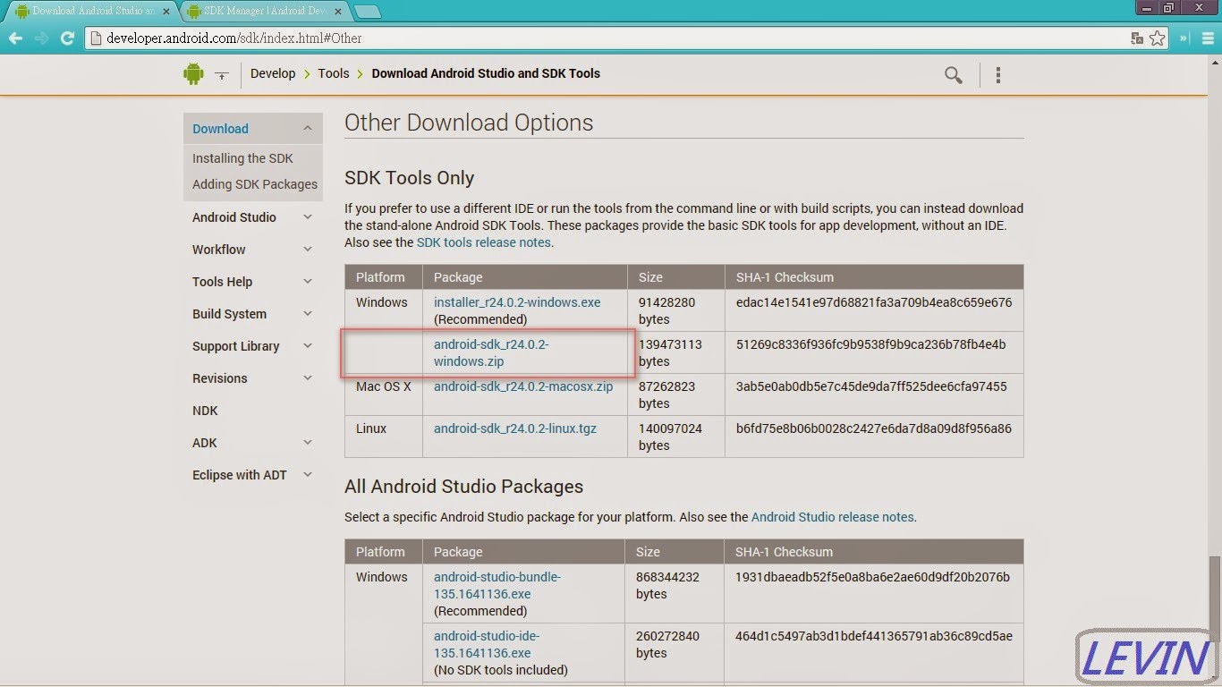Reload the page with the refresh icon
The height and width of the screenshot is (687, 1222).
67,38
